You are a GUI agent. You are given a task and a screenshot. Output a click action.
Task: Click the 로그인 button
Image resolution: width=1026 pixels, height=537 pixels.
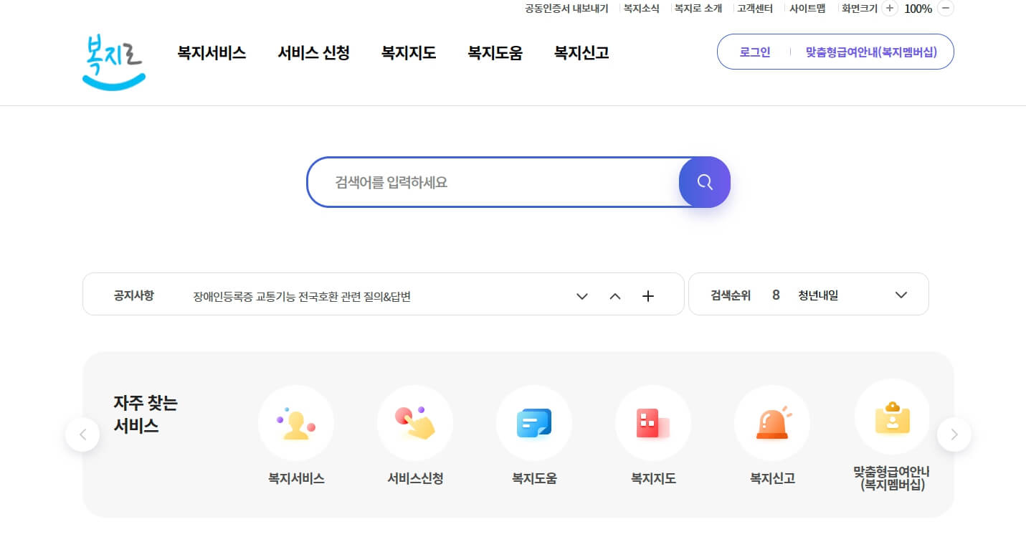coord(754,52)
